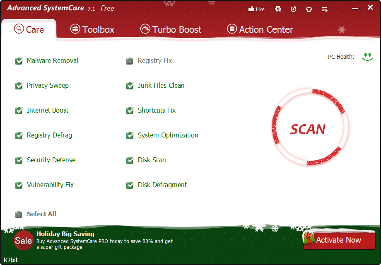Check the Select All checkbox
The image size is (381, 265).
click(19, 214)
